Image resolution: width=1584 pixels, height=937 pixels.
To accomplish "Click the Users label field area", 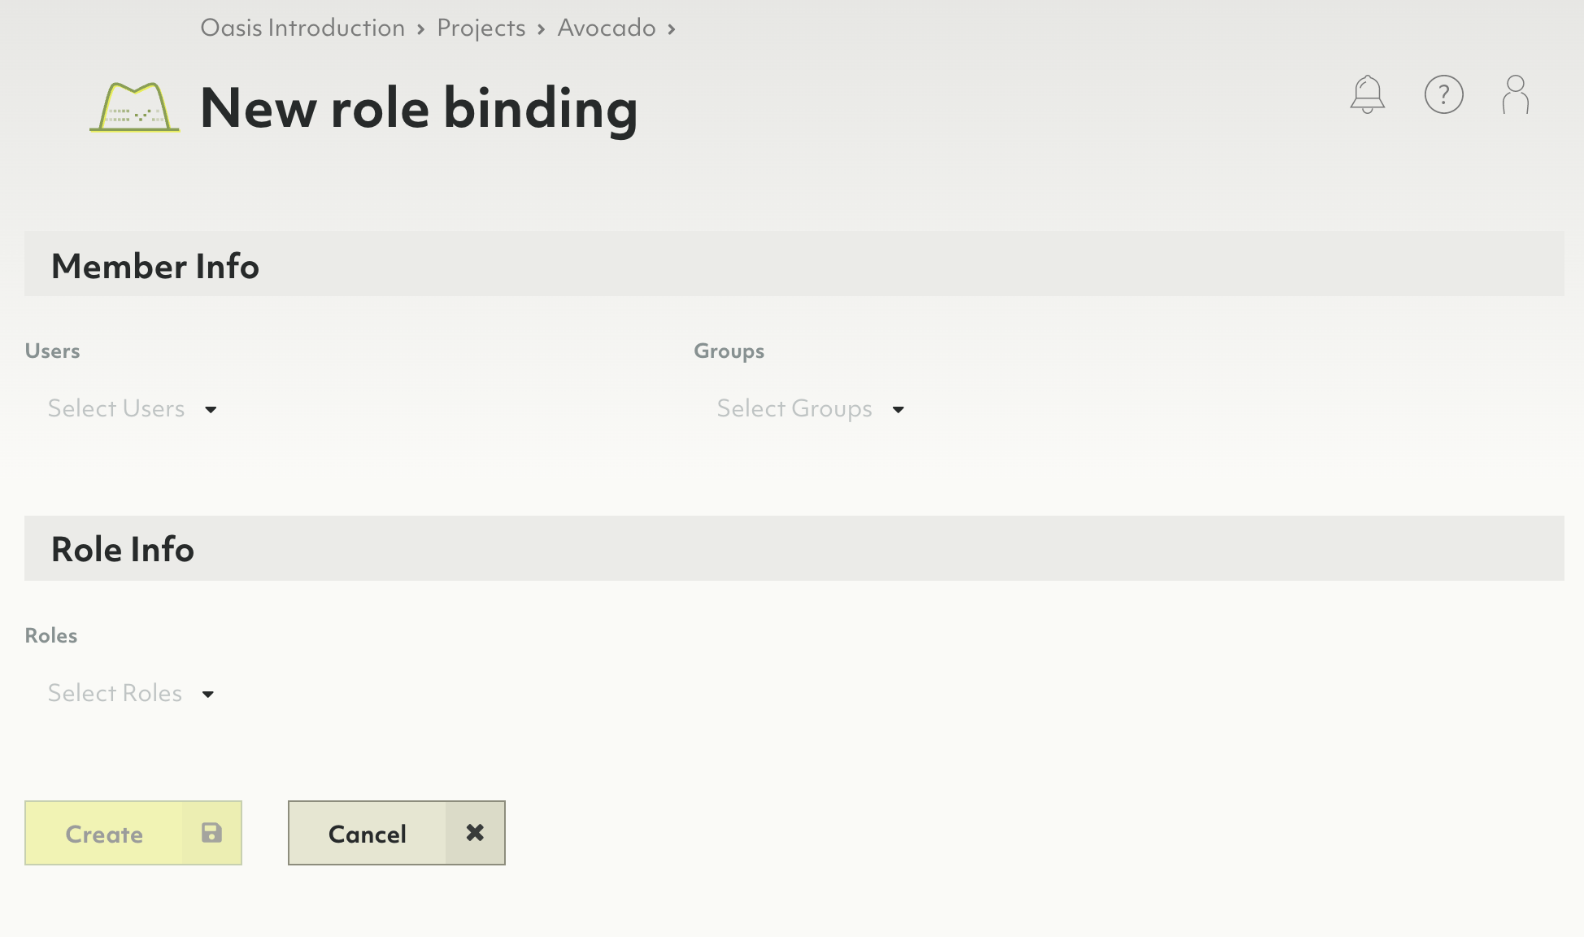I will click(x=52, y=349).
